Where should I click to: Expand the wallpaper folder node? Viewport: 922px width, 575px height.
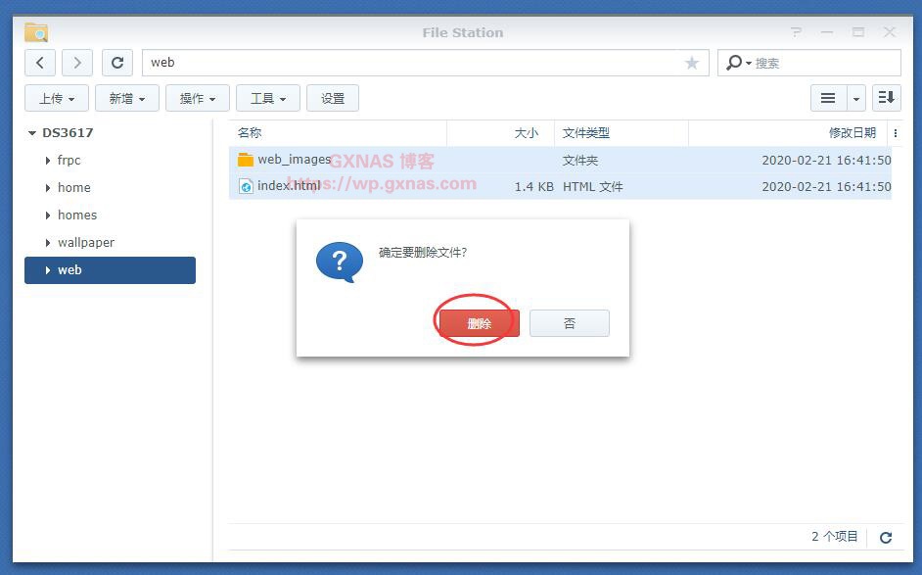(x=48, y=243)
